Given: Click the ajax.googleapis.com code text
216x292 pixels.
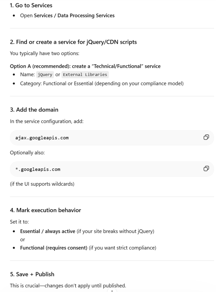Looking at the screenshot, I should 42,138.
